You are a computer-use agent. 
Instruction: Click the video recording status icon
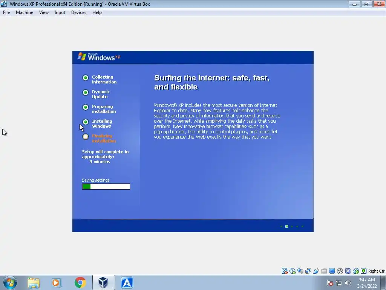click(340, 271)
